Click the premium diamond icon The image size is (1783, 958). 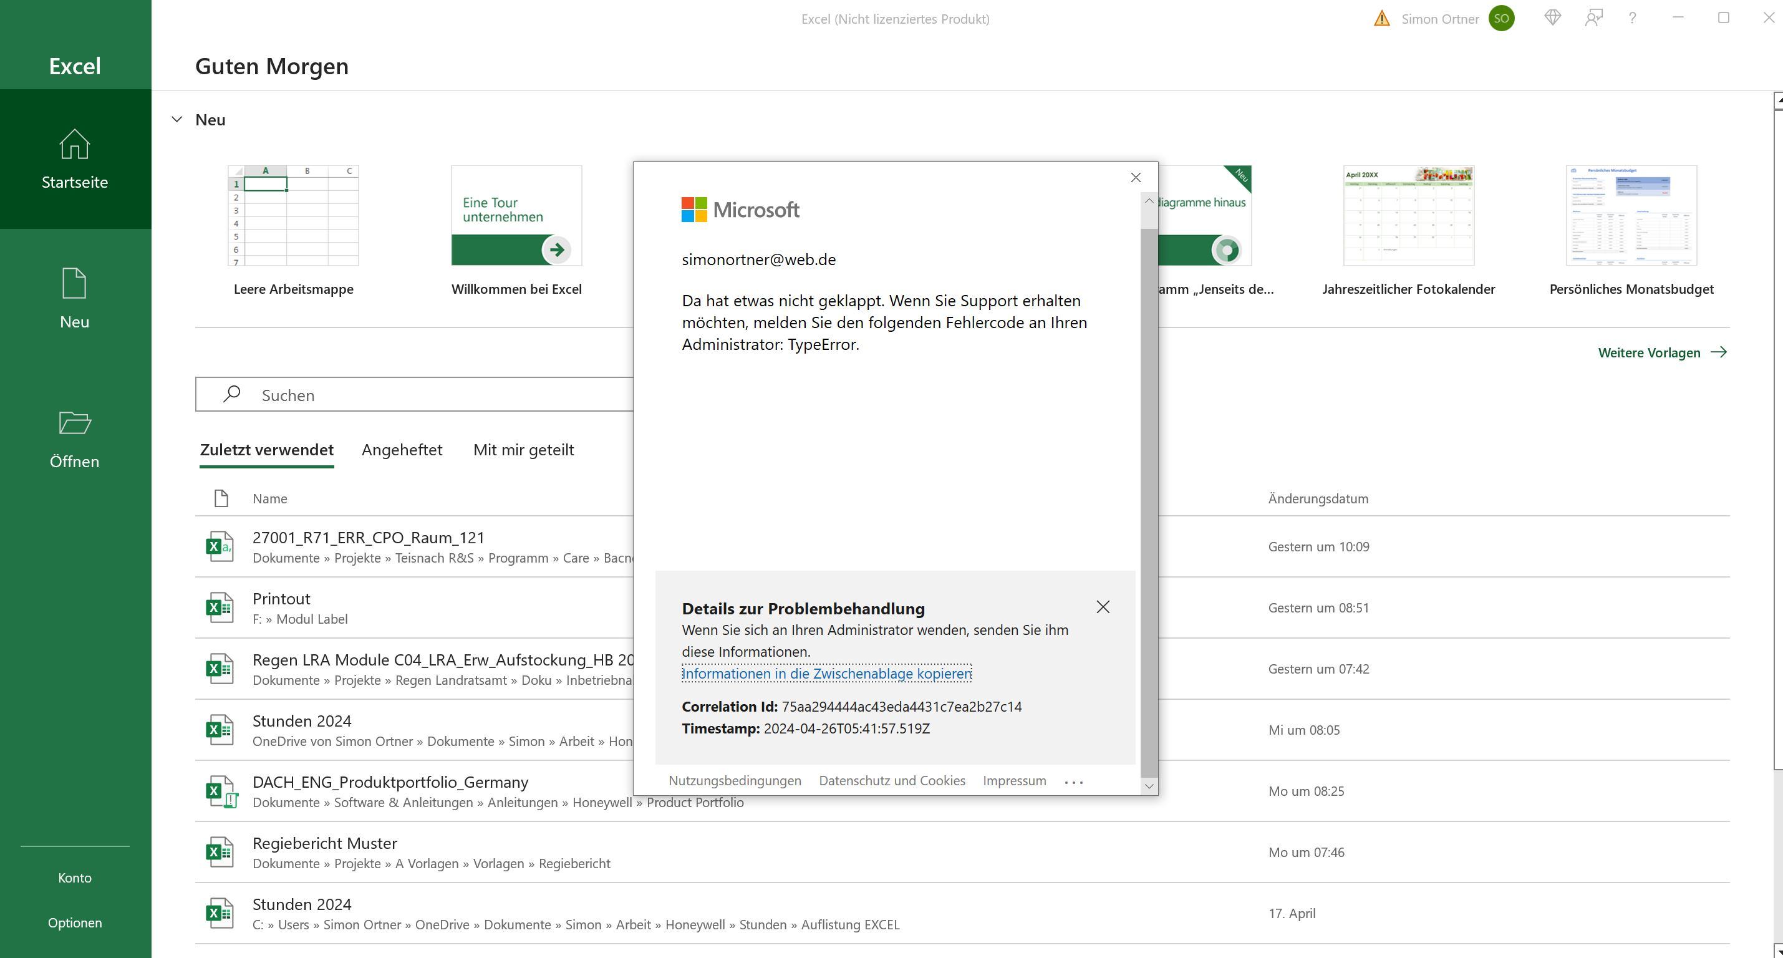pyautogui.click(x=1552, y=18)
